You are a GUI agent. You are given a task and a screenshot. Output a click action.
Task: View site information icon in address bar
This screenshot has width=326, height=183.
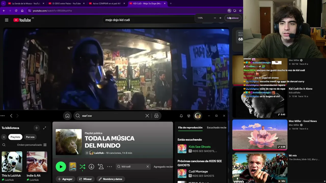click(30, 11)
